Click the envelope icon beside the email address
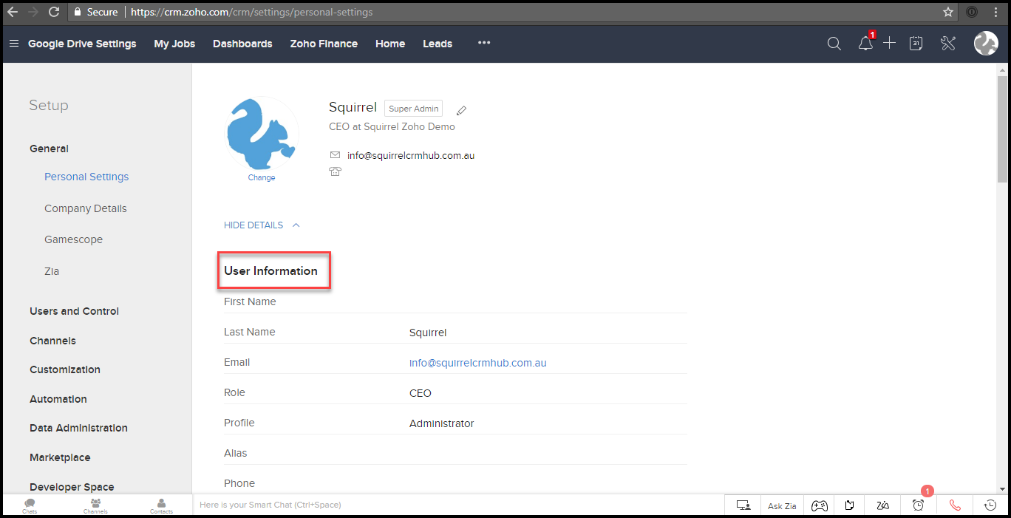 coord(335,155)
